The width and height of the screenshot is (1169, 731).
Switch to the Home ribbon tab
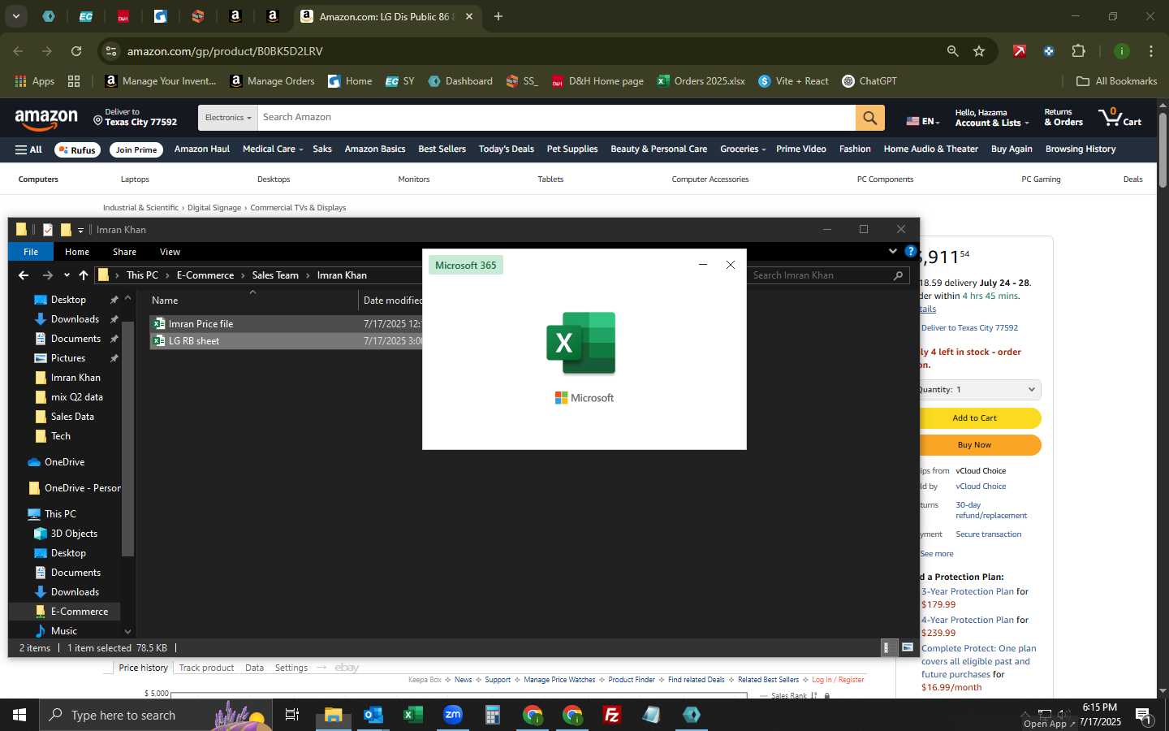pos(77,252)
